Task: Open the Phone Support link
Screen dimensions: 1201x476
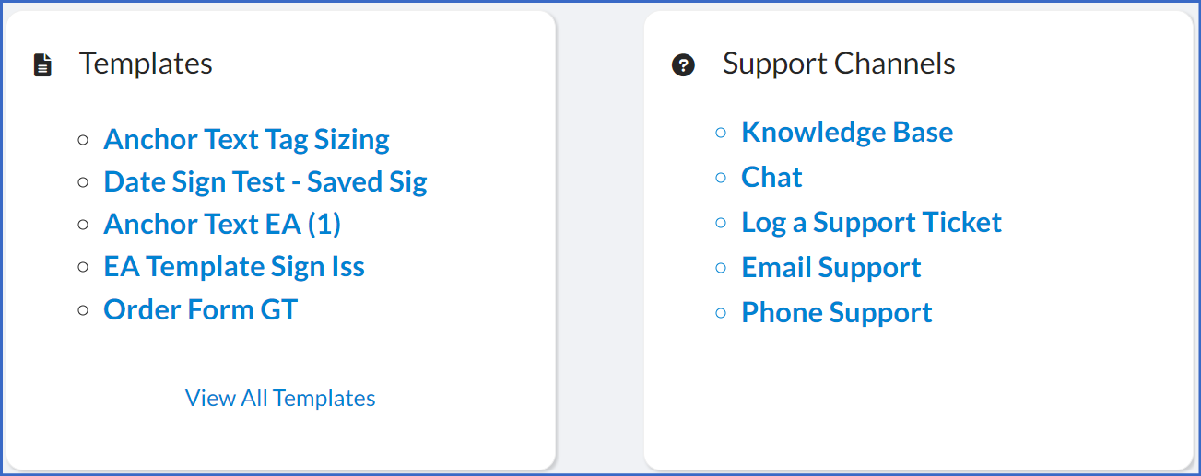Action: 837,312
